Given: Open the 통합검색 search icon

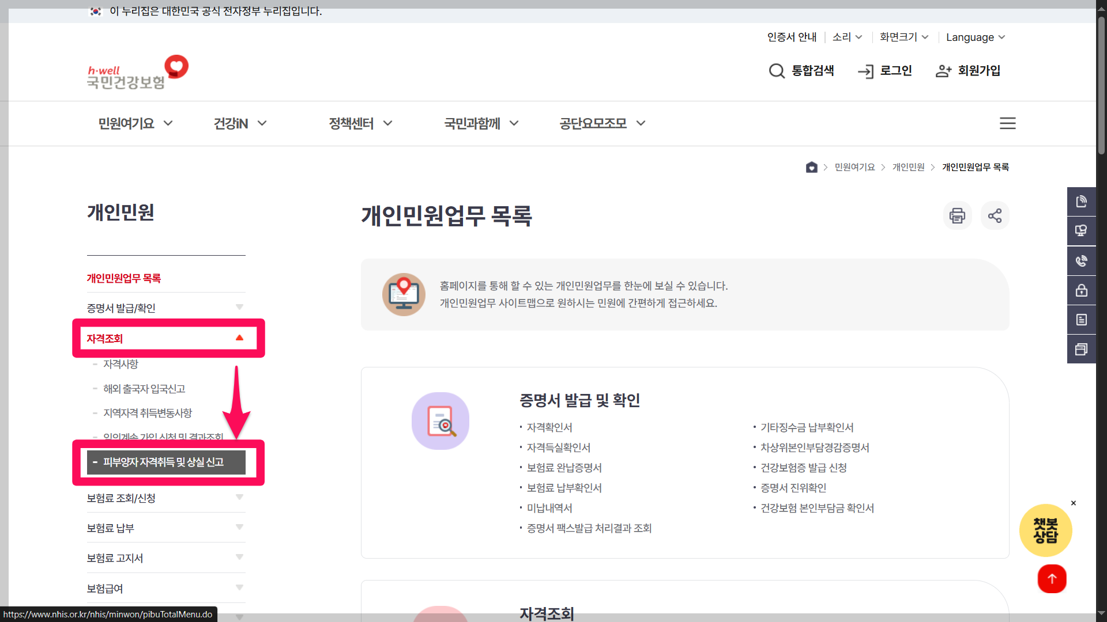Looking at the screenshot, I should pyautogui.click(x=777, y=71).
